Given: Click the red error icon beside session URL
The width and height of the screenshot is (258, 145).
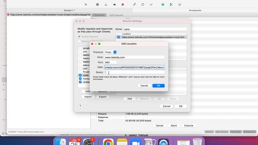Looking at the screenshot, I should pyautogui.click(x=8, y=14).
